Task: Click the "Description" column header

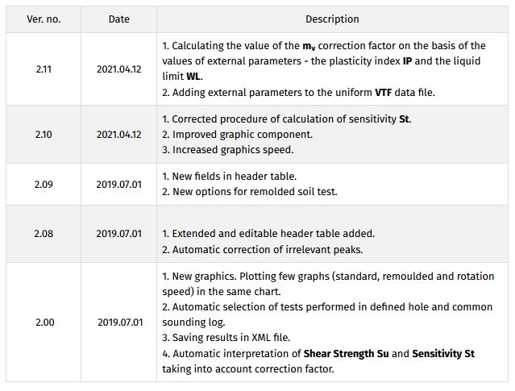Action: (332, 19)
